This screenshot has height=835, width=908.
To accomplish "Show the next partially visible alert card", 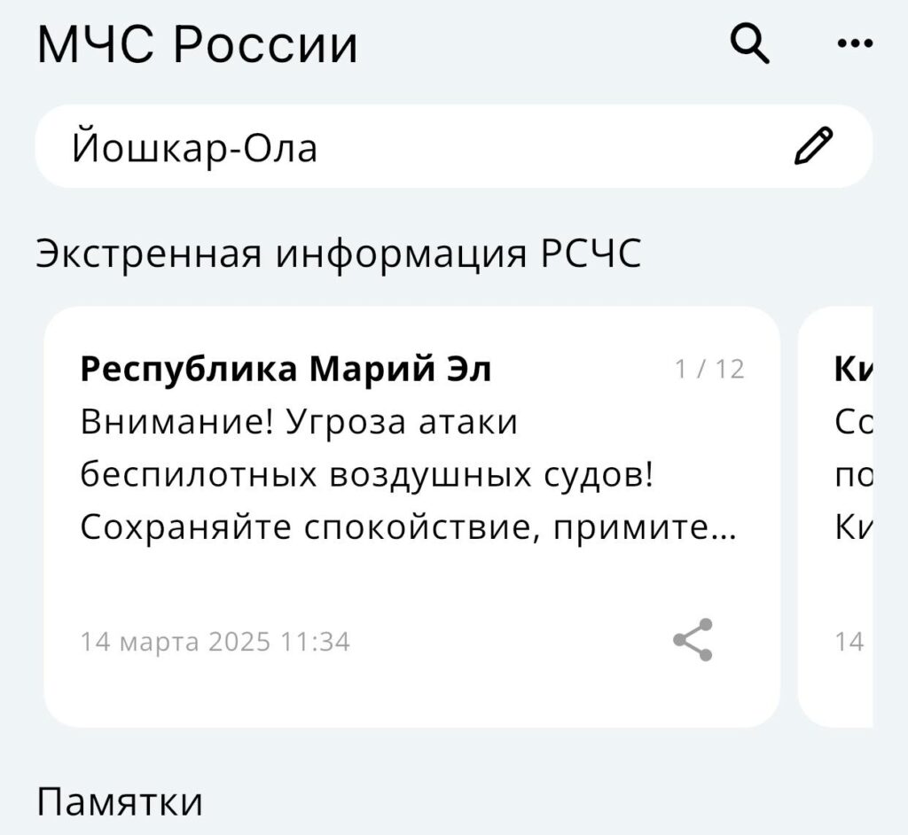I will click(x=835, y=517).
